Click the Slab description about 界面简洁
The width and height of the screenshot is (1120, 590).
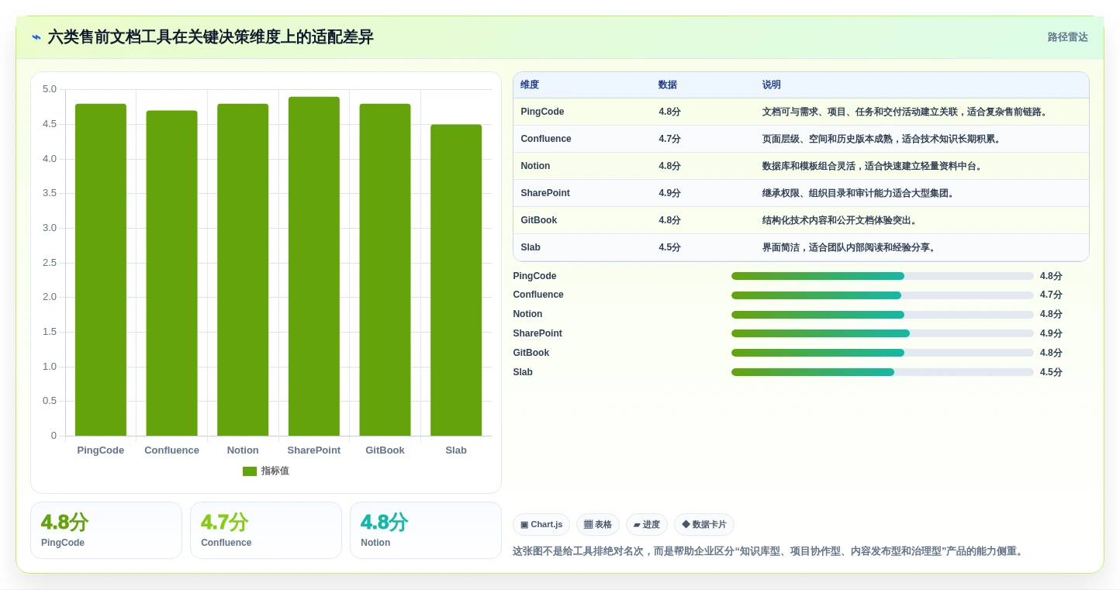(850, 247)
